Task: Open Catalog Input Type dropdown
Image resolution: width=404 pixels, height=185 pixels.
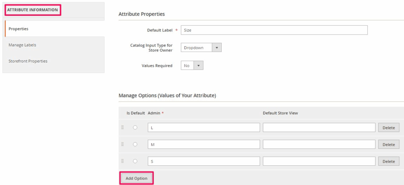Action: click(x=201, y=48)
